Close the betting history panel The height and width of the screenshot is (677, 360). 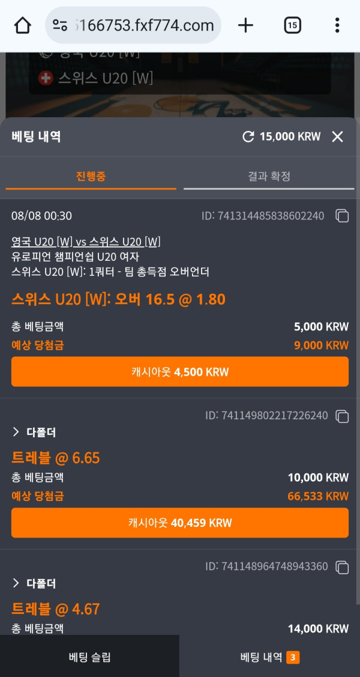point(338,137)
